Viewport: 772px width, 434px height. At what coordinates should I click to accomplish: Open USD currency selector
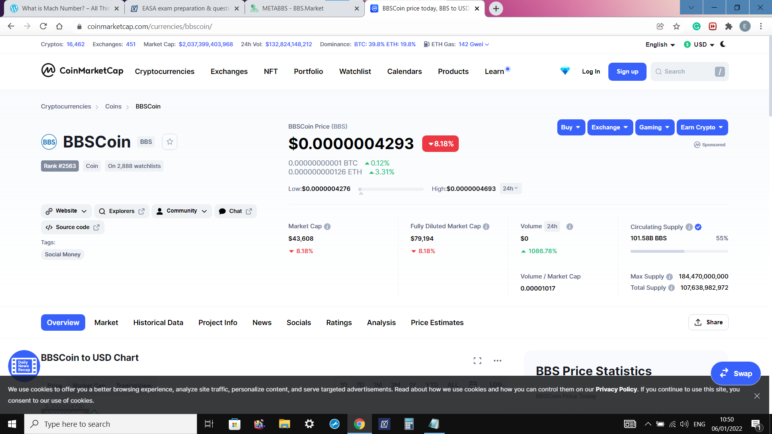pyautogui.click(x=699, y=45)
